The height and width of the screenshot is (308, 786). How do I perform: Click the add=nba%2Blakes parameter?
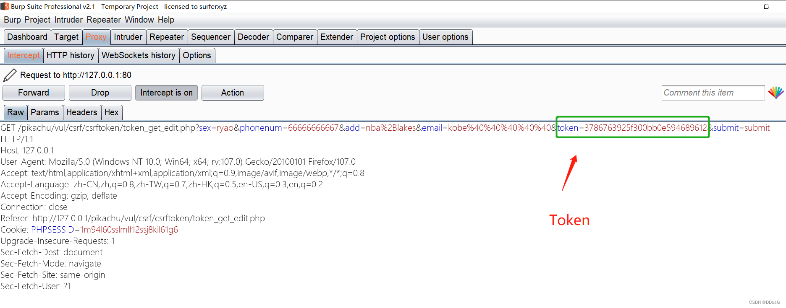click(x=380, y=128)
